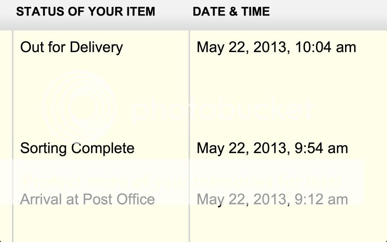This screenshot has width=387, height=242.
Task: Click the 'Protect more of your memories' banner
Action: pyautogui.click(x=181, y=182)
